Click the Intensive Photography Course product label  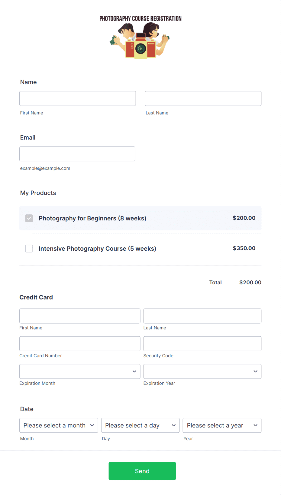97,249
